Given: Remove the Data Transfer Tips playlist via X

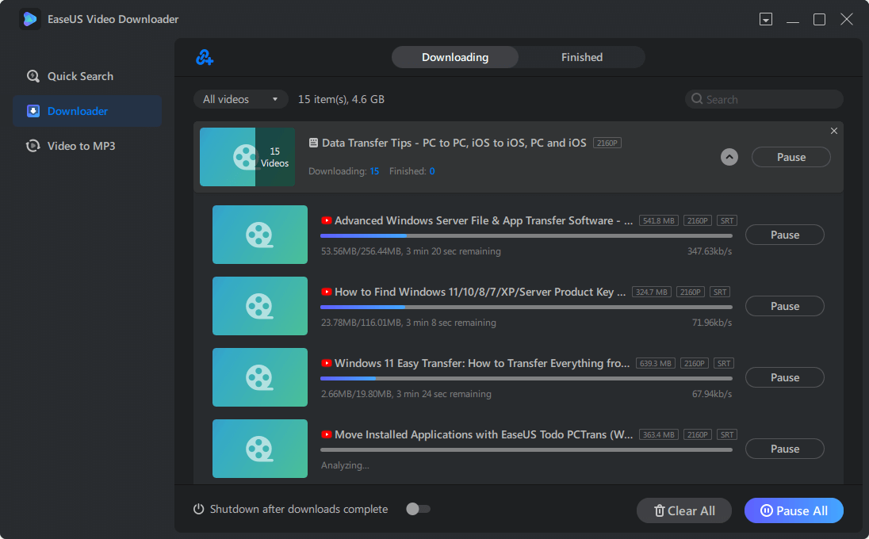Looking at the screenshot, I should point(833,131).
